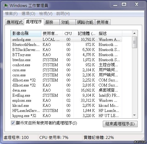Select the 處理程序 tab

(34, 22)
